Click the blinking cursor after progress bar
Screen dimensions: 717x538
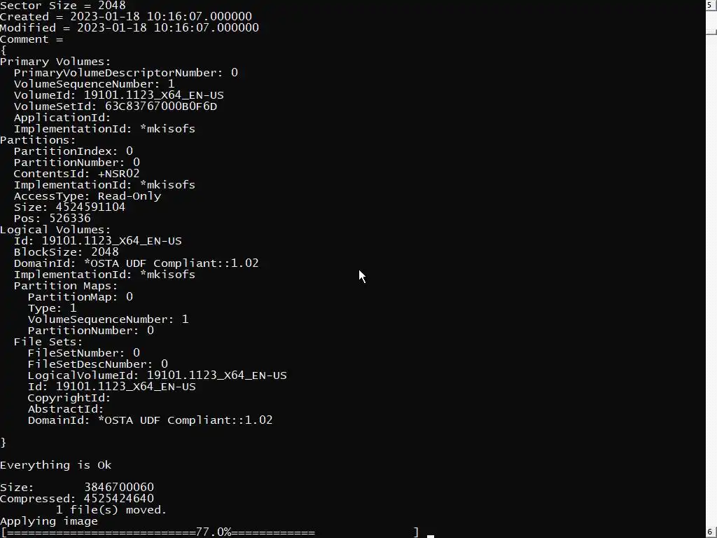431,536
